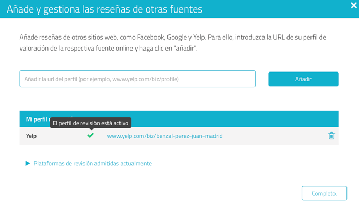This screenshot has width=359, height=216.
Task: Open the www.yelp.com/biz/benzal-perez-juan-madrid link
Action: pyautogui.click(x=165, y=136)
